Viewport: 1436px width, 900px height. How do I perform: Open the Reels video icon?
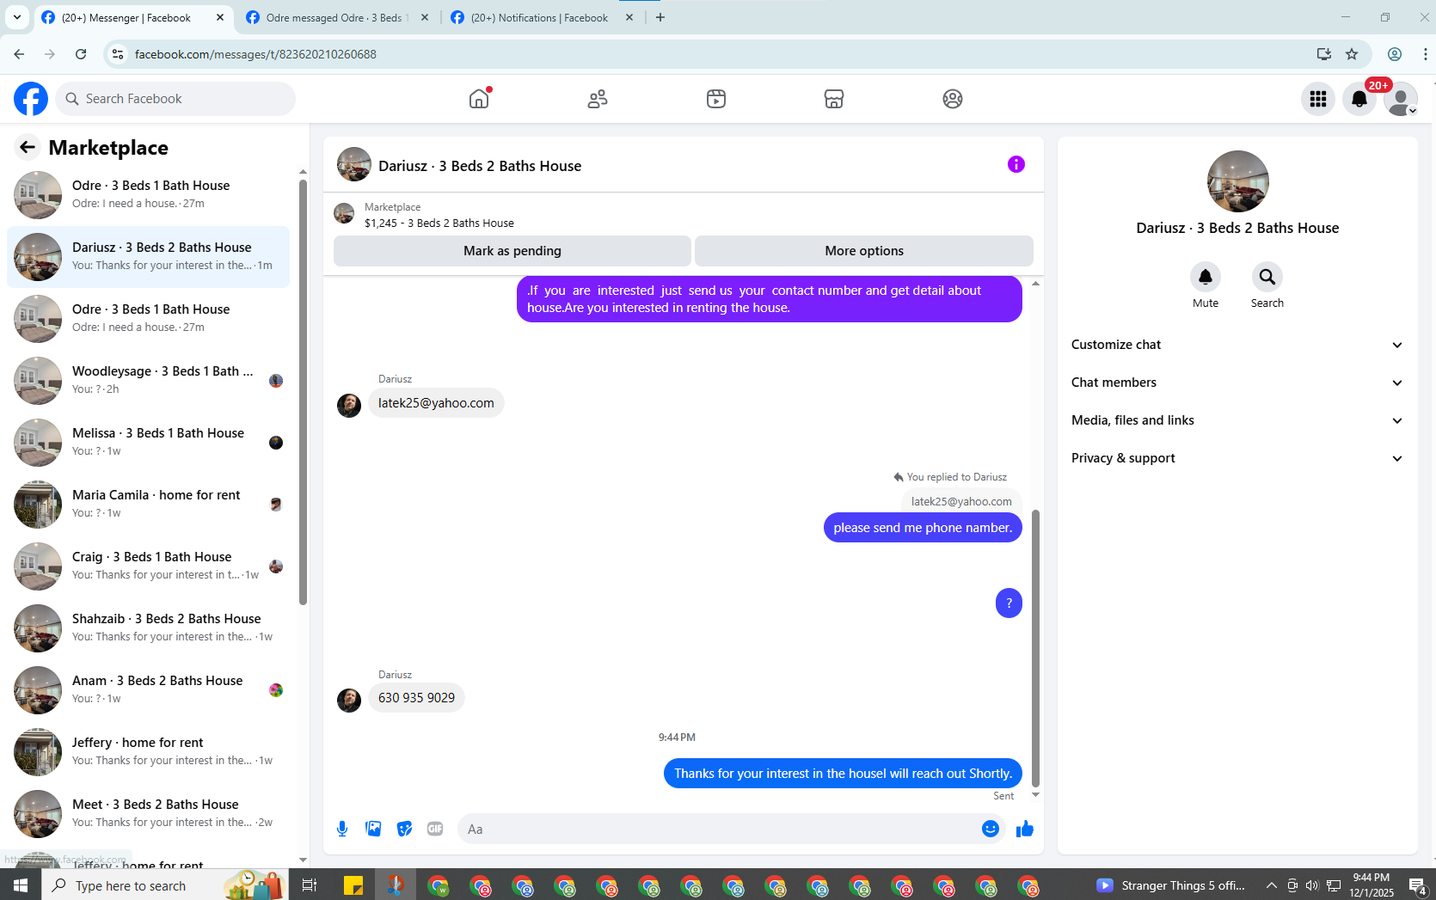click(x=716, y=99)
